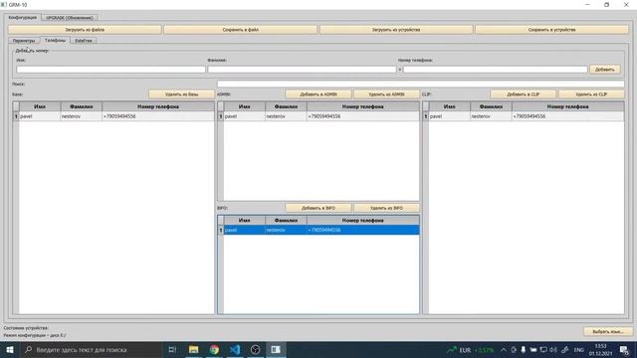This screenshot has height=358, width=637.
Task: Click Сохранить в устройство button
Action: pos(551,30)
